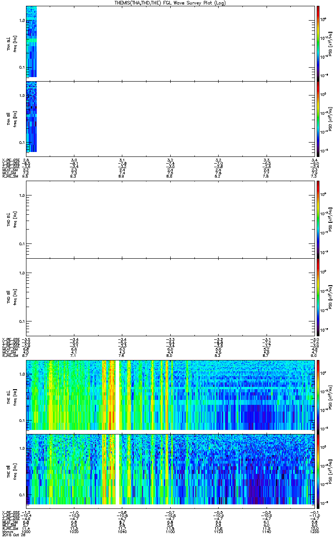Click the 'THD B⊥ freq [Hz]' axis label
The image size is (336, 538).
tap(12, 219)
